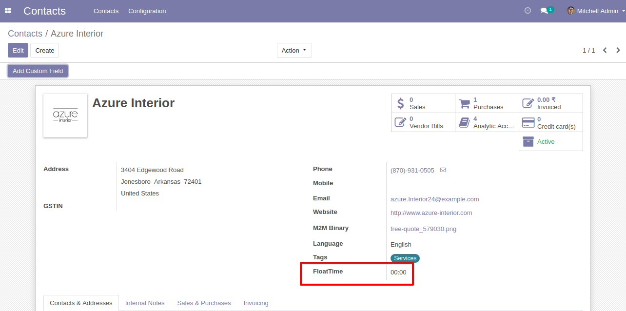Click the Invoiced pencil icon
626x311 pixels.
(x=528, y=103)
